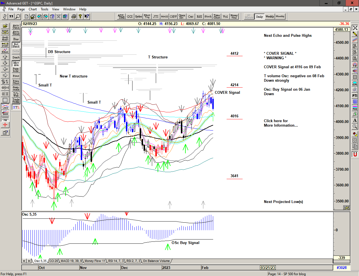Select the On Balance Volume tab
The height and width of the screenshot is (276, 359).
tap(156, 261)
